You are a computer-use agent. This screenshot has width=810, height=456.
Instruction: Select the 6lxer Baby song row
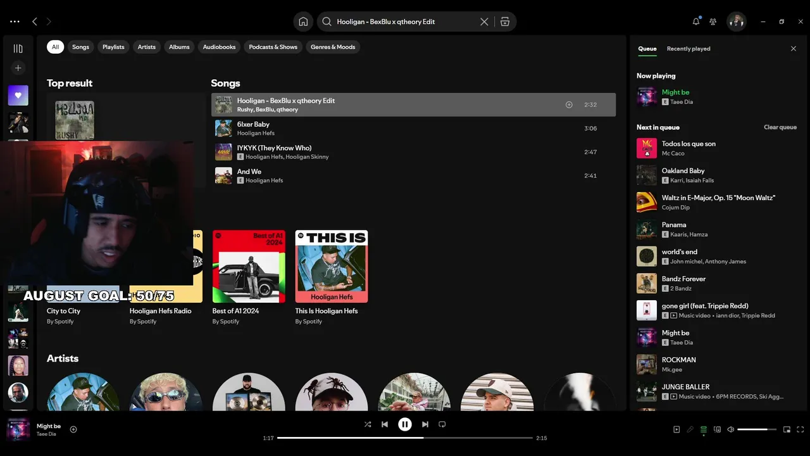click(x=413, y=129)
